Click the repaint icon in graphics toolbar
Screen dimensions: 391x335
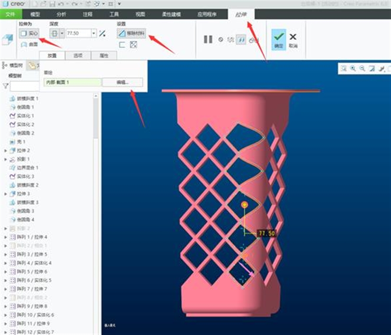pyautogui.click(x=372, y=69)
